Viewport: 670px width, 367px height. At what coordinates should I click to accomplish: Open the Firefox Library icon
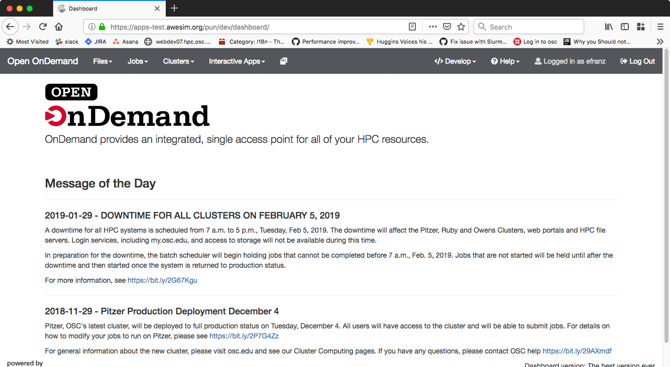608,27
